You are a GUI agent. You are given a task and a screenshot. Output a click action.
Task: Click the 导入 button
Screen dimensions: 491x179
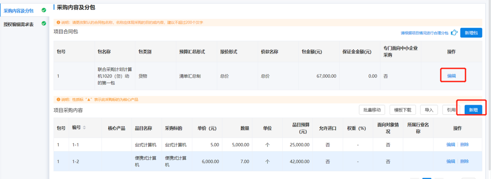click(429, 110)
